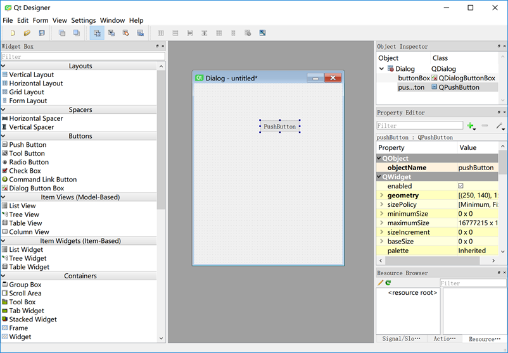Viewport: 508px width, 353px height.
Task: Open the Settings menu
Action: pos(83,20)
